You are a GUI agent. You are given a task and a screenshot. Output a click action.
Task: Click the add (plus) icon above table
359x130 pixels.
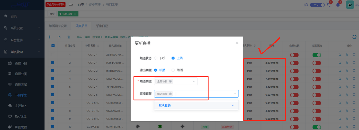coord(49,37)
